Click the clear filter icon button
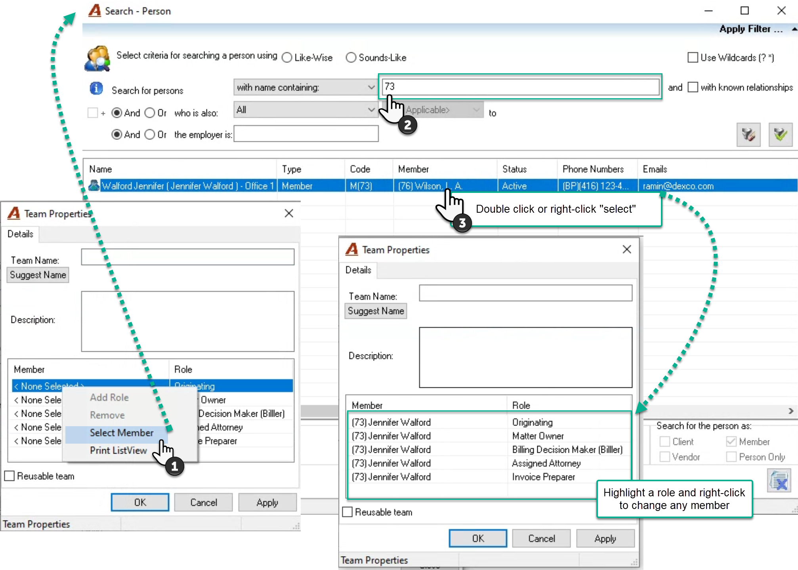Image resolution: width=798 pixels, height=570 pixels. [x=748, y=135]
